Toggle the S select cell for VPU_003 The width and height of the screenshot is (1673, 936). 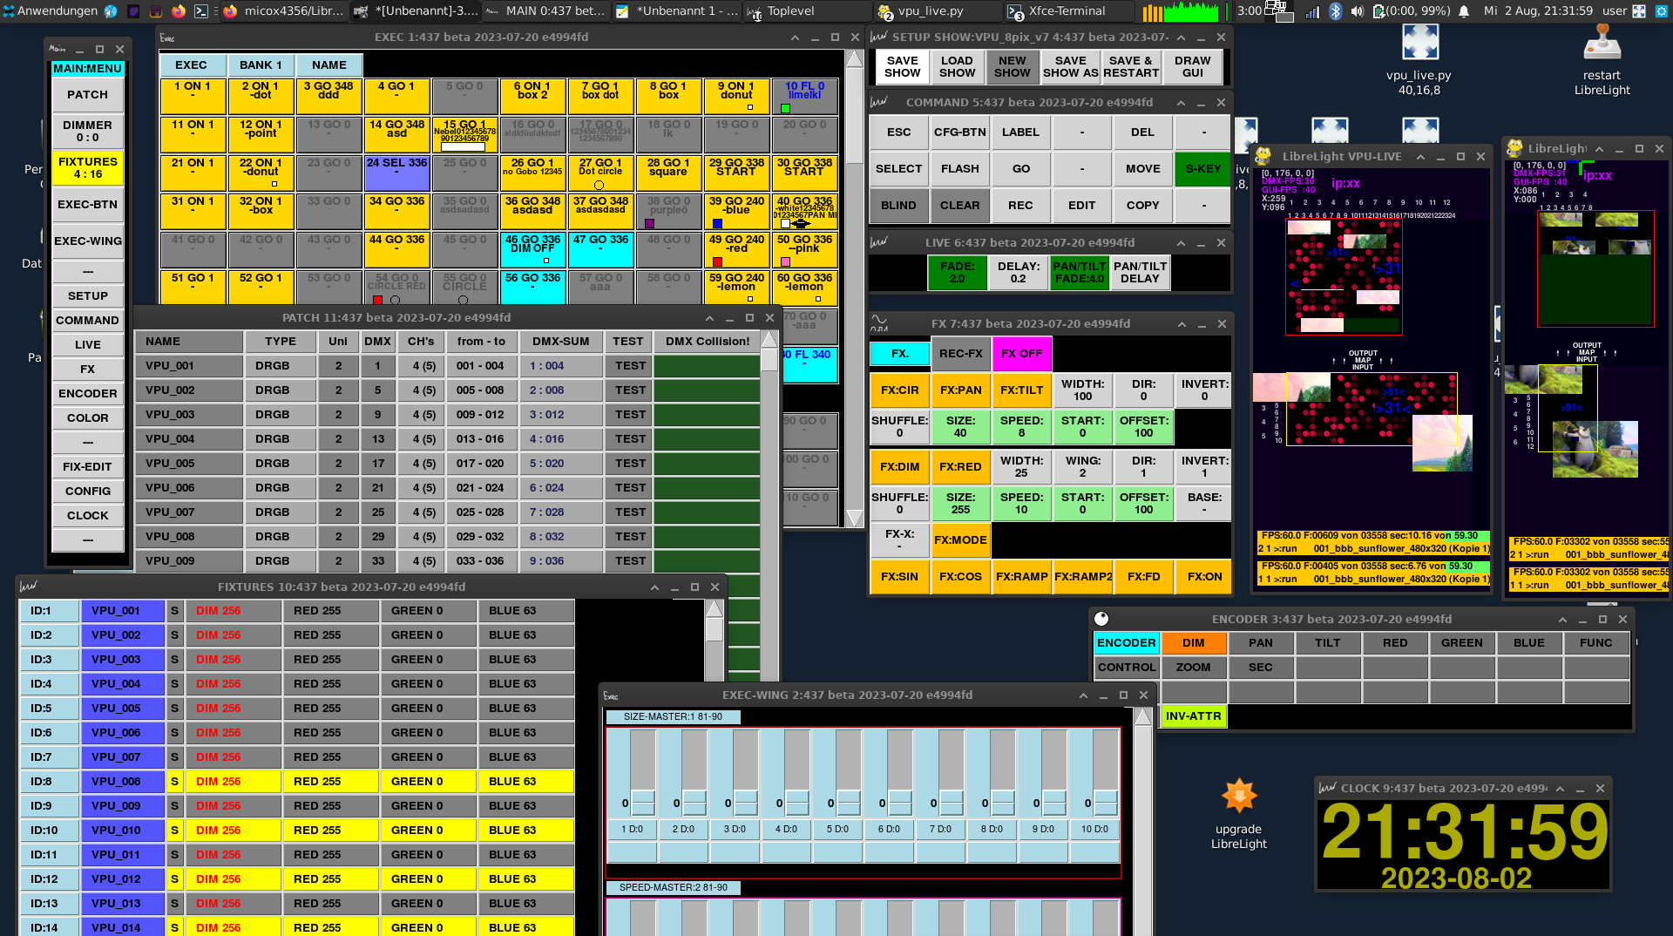[x=174, y=660]
